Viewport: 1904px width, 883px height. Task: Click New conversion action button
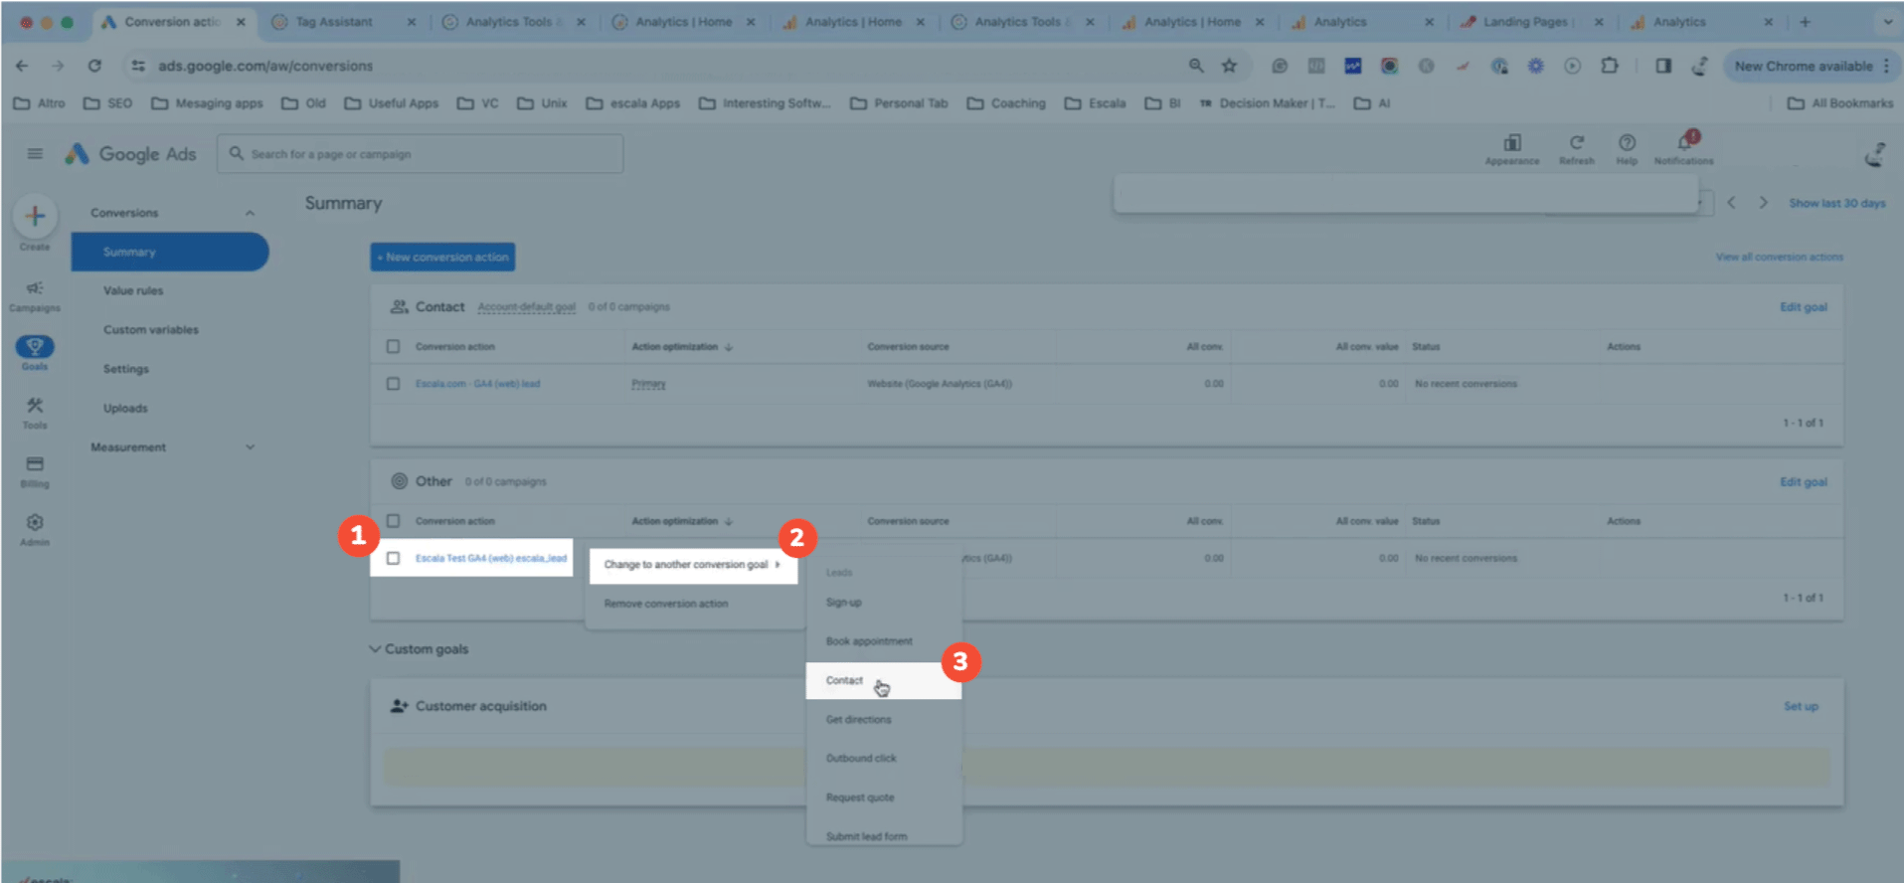[x=442, y=257]
